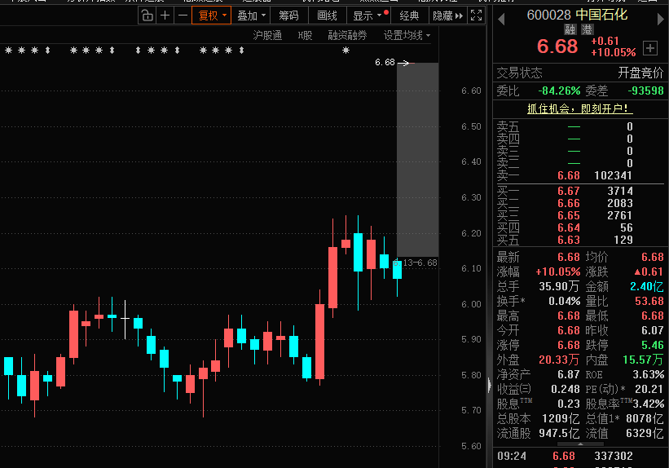Click the lock icon in chart toolbar
669x468 pixels.
point(147,15)
